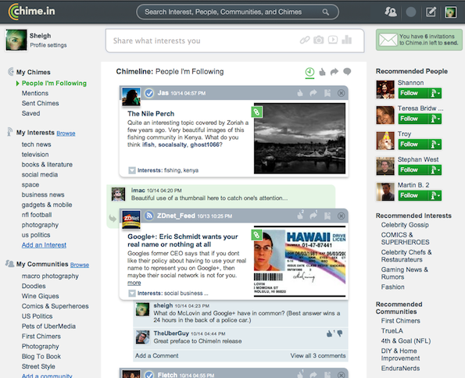Open the macro photography community
This screenshot has width=465, height=378.
(50, 276)
